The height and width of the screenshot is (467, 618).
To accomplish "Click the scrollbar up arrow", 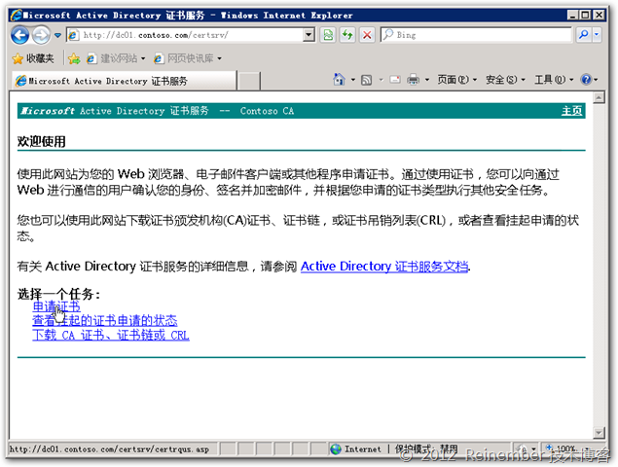I will (599, 97).
